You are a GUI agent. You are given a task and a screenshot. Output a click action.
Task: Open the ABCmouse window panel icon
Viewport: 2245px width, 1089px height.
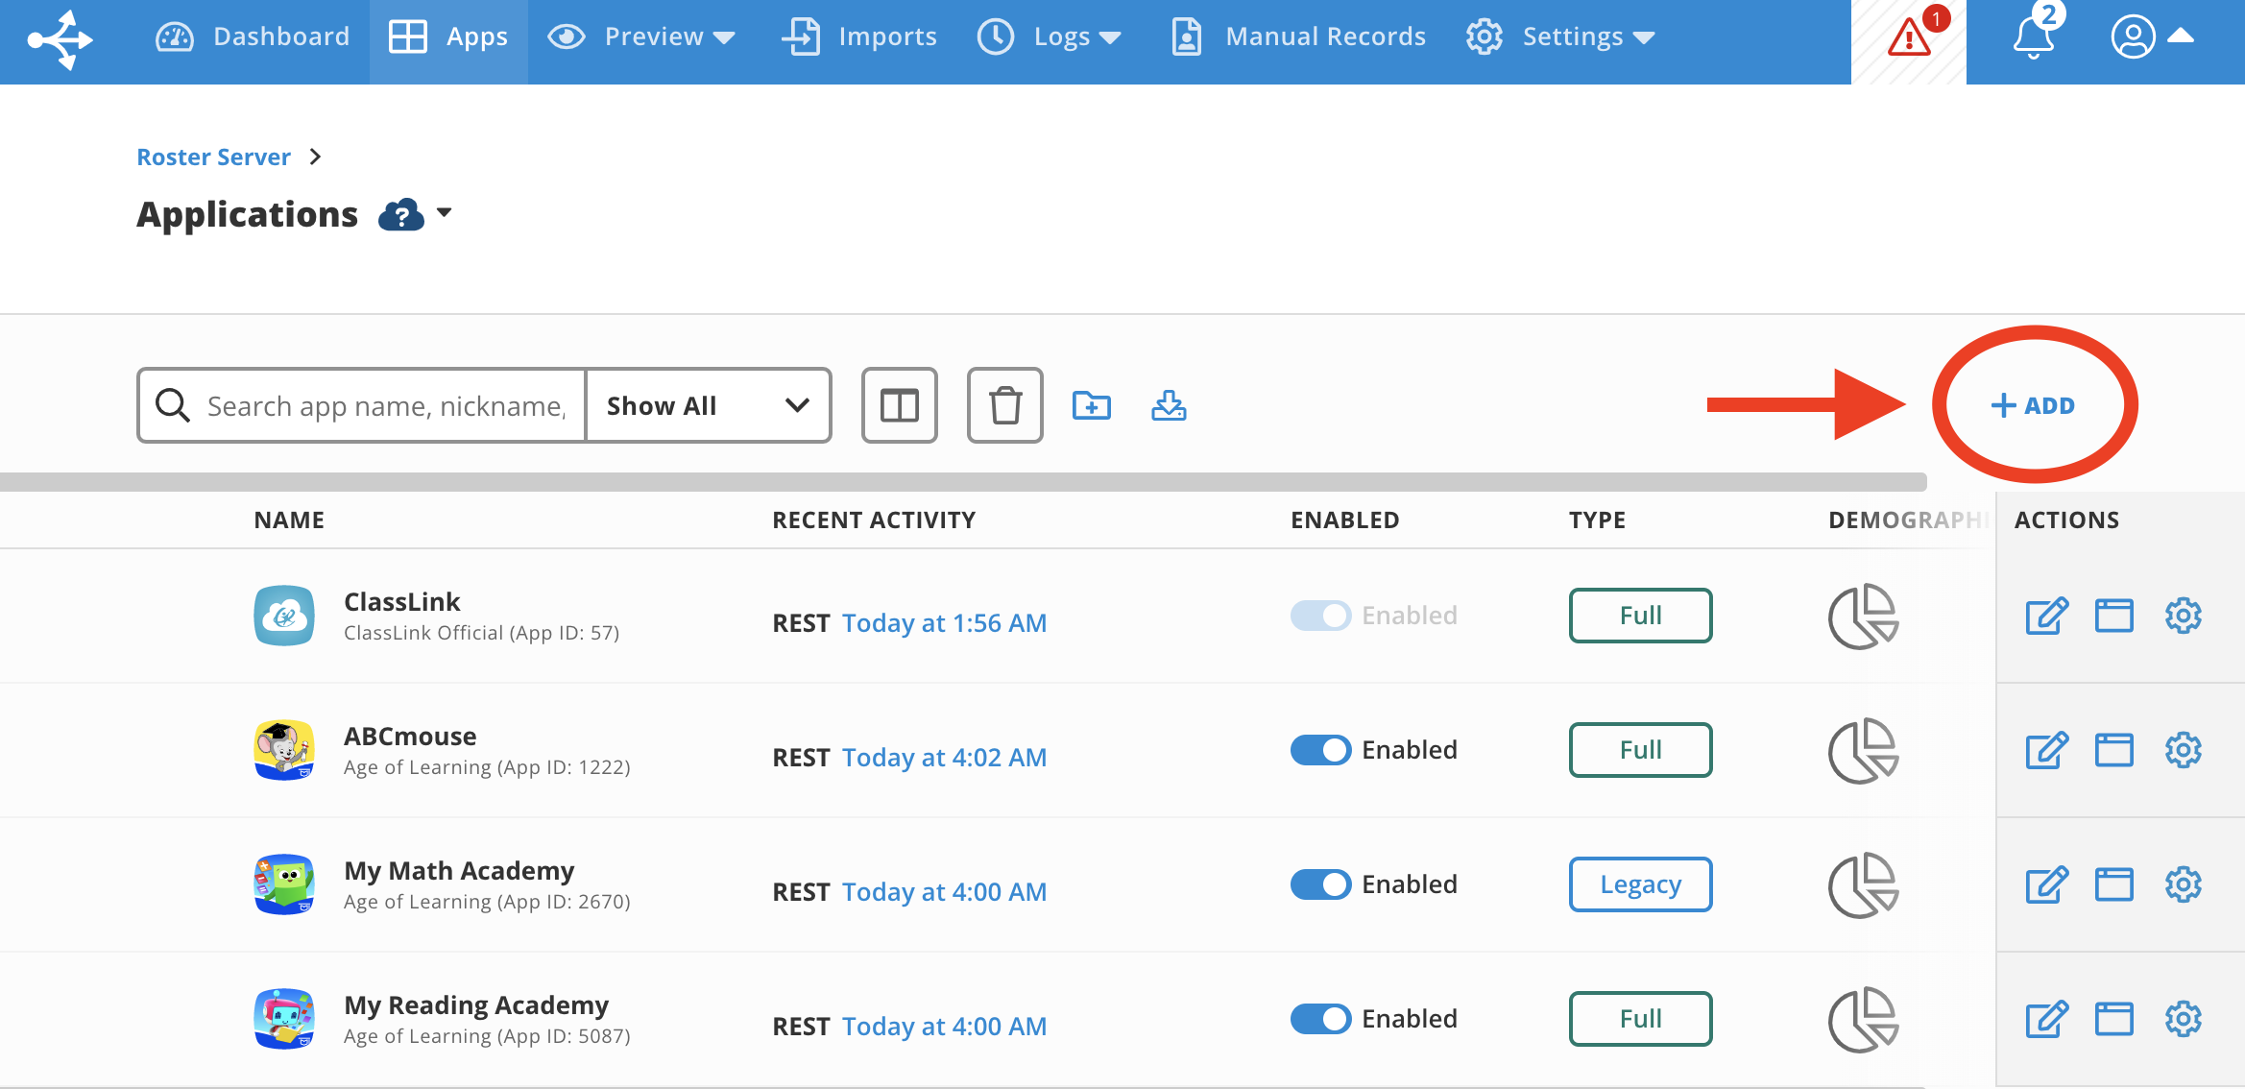[x=2114, y=750]
